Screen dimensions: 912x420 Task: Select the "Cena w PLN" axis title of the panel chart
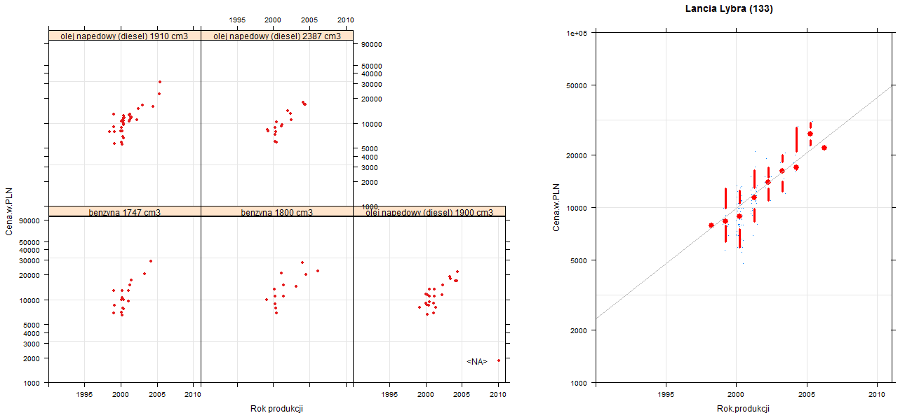[x=10, y=211]
